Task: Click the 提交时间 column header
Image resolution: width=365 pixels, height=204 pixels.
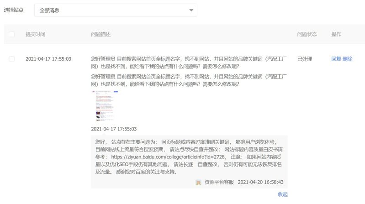Action: click(35, 34)
